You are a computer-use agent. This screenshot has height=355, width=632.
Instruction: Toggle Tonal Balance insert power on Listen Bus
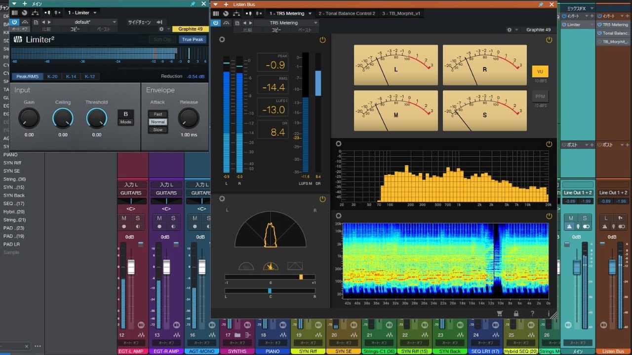(x=599, y=33)
